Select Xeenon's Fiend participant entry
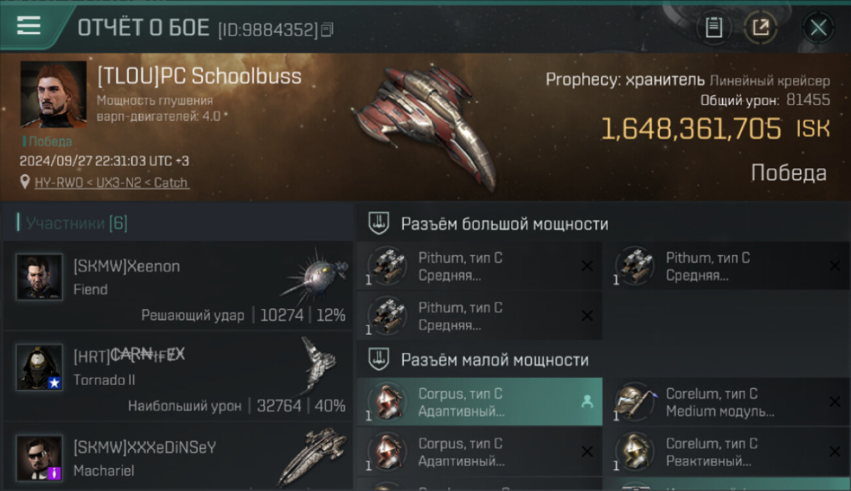 pos(178,285)
